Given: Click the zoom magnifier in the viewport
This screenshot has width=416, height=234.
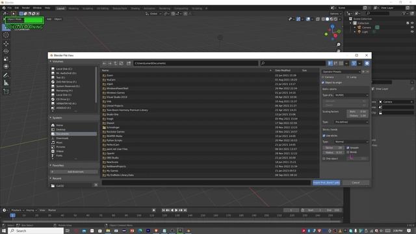Looking at the screenshot, I should pos(339,45).
